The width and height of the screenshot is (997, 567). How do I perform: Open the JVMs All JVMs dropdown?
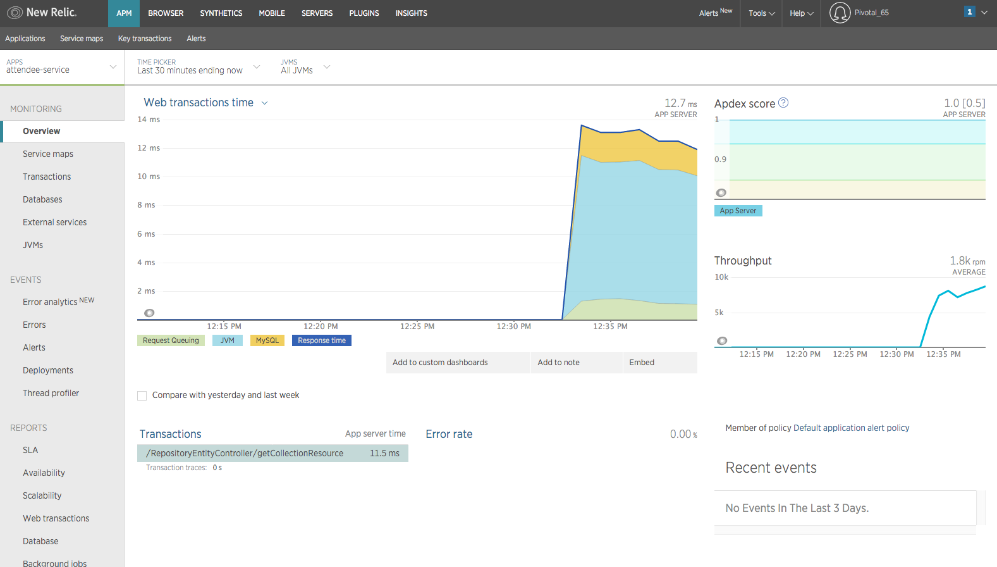[x=305, y=66]
